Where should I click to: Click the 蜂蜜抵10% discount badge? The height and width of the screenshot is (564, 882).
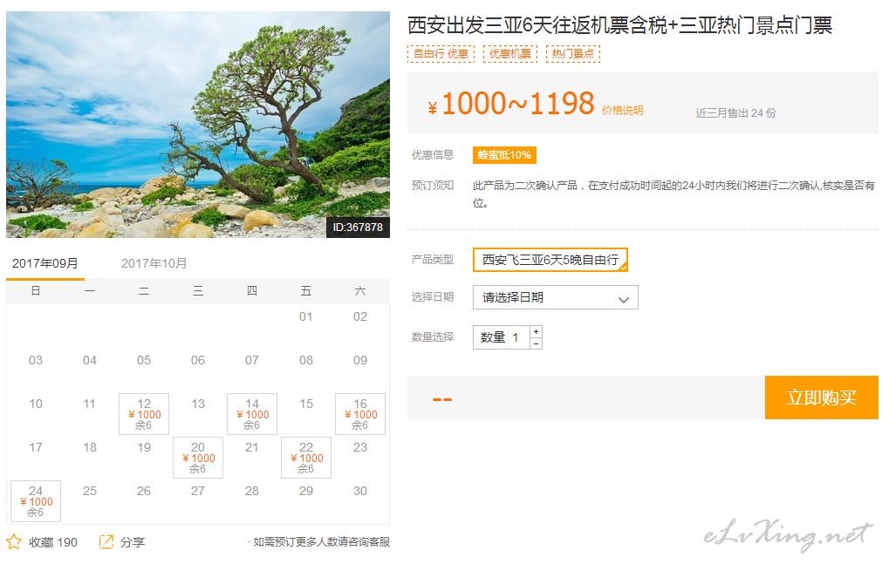(504, 155)
